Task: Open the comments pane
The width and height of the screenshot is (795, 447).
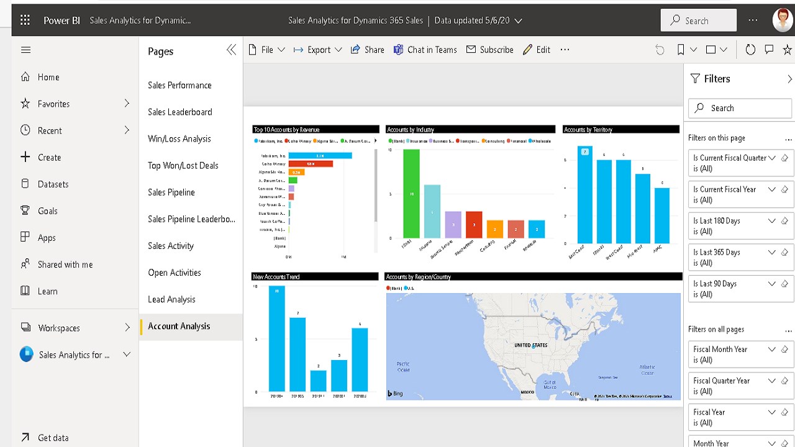Action: (769, 50)
